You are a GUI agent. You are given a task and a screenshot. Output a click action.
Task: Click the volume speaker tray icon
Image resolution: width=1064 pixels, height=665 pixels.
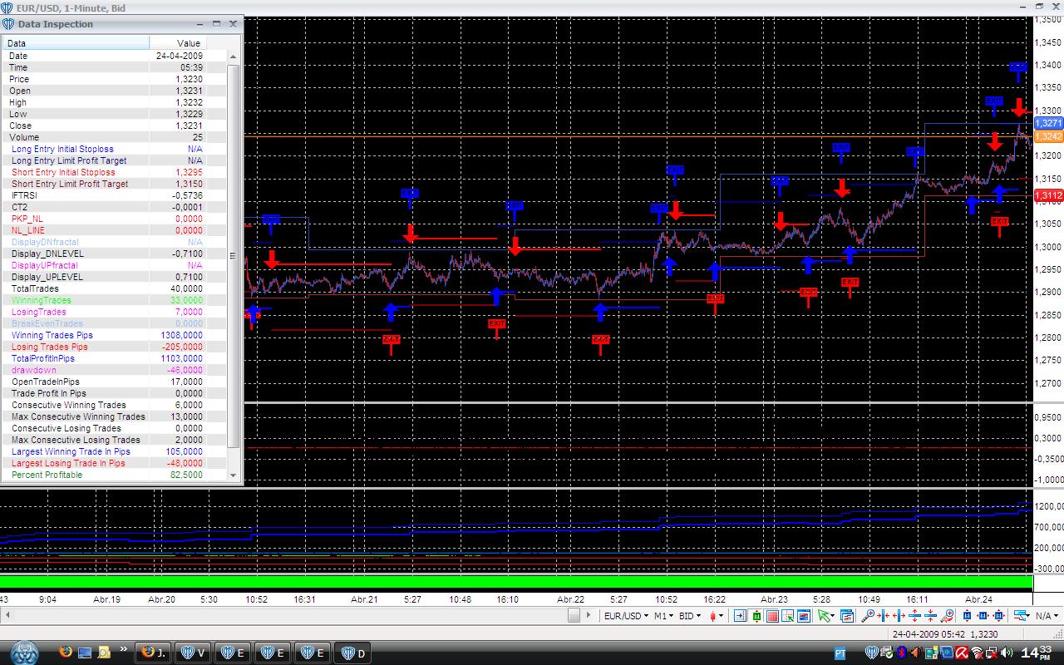coord(1007,653)
